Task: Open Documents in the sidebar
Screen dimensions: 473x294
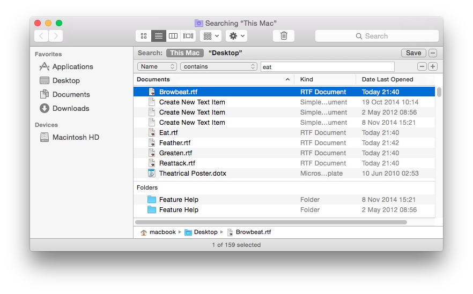Action: click(x=65, y=94)
